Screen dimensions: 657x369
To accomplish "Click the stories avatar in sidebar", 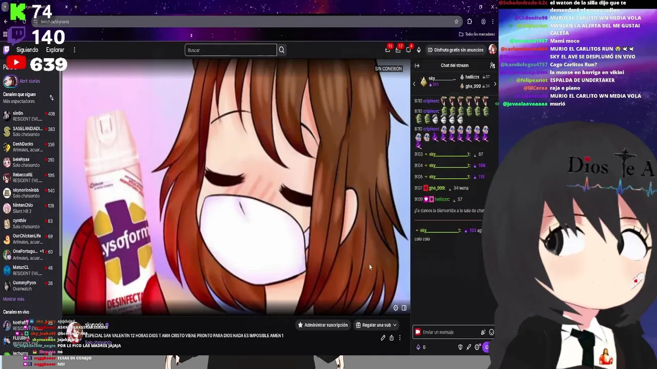I will pos(9,81).
